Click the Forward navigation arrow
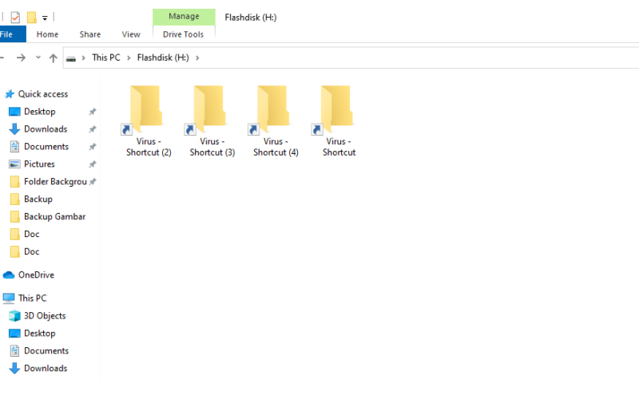The width and height of the screenshot is (639, 399). pyautogui.click(x=21, y=57)
